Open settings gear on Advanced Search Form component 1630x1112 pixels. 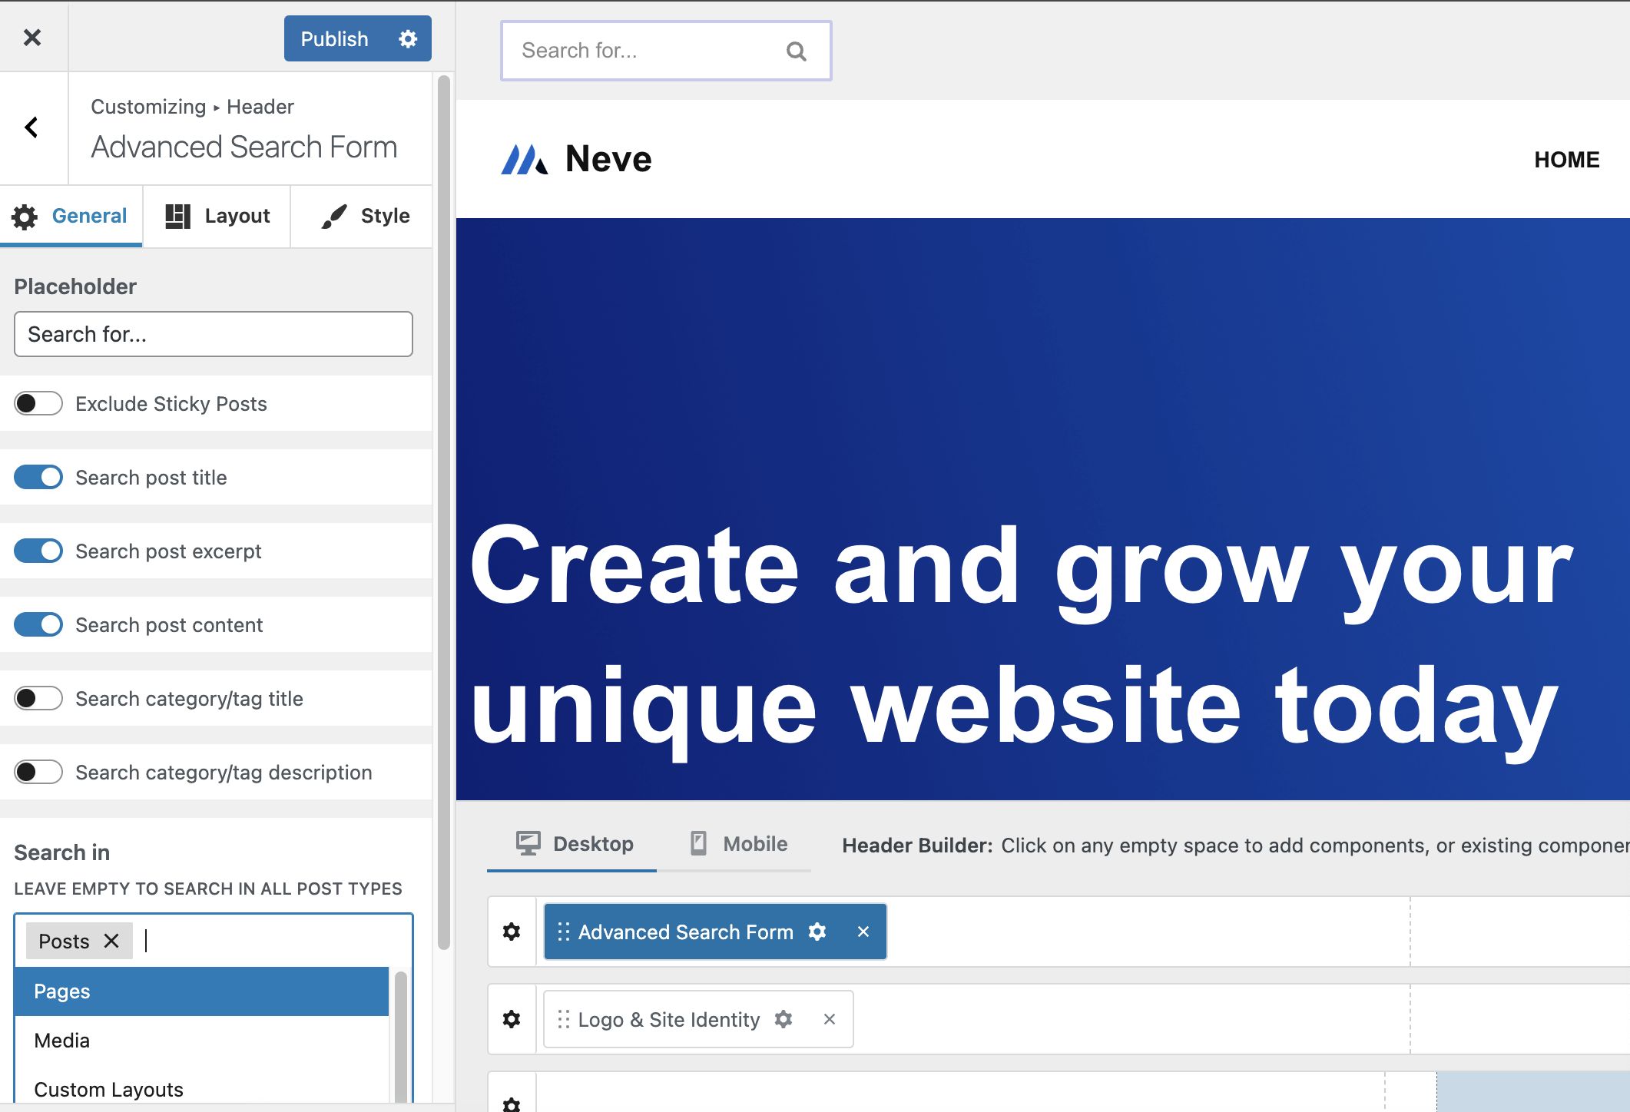[x=817, y=932]
